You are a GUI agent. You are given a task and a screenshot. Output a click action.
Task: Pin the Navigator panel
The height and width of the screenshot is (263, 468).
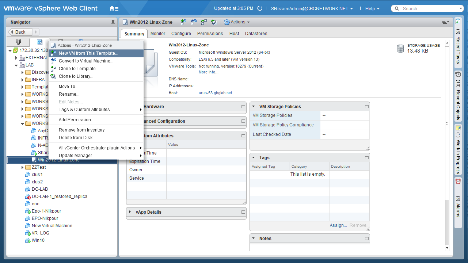tap(113, 22)
